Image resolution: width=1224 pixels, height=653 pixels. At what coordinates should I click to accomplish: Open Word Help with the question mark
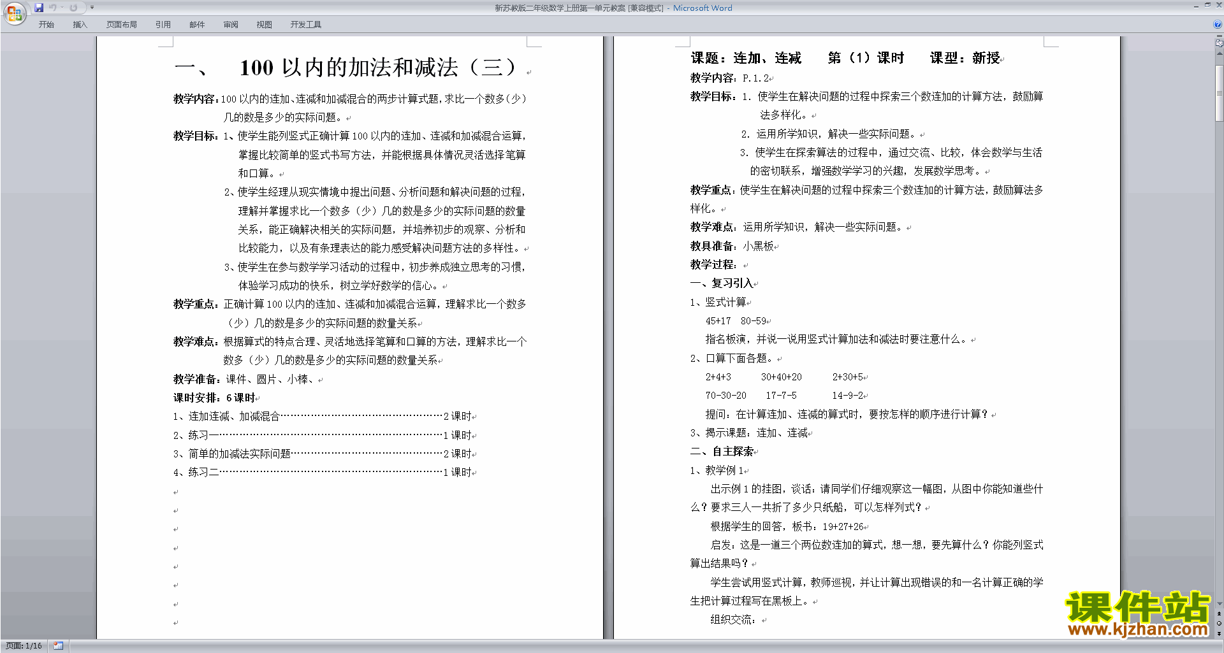click(1218, 25)
